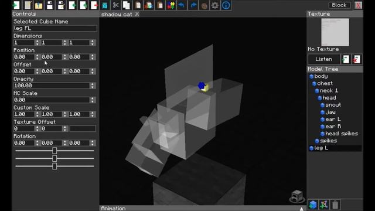Click the stepper of second Offset field
375x211 pixels.
pos(64,72)
